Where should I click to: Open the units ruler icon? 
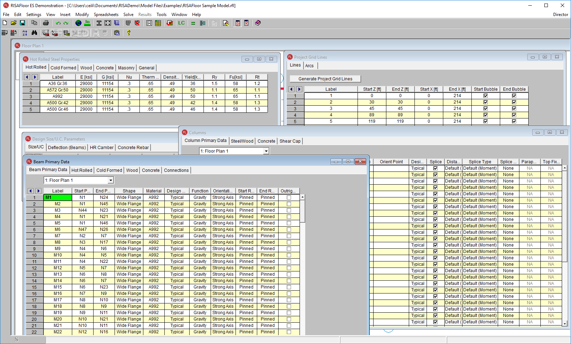click(88, 23)
